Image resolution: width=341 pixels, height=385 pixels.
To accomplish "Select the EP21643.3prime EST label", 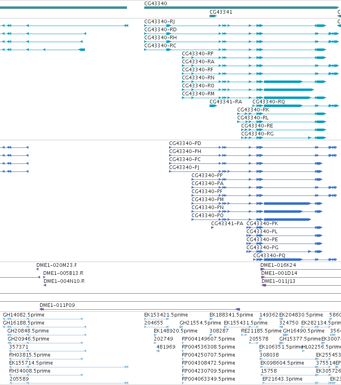I will tap(282, 379).
